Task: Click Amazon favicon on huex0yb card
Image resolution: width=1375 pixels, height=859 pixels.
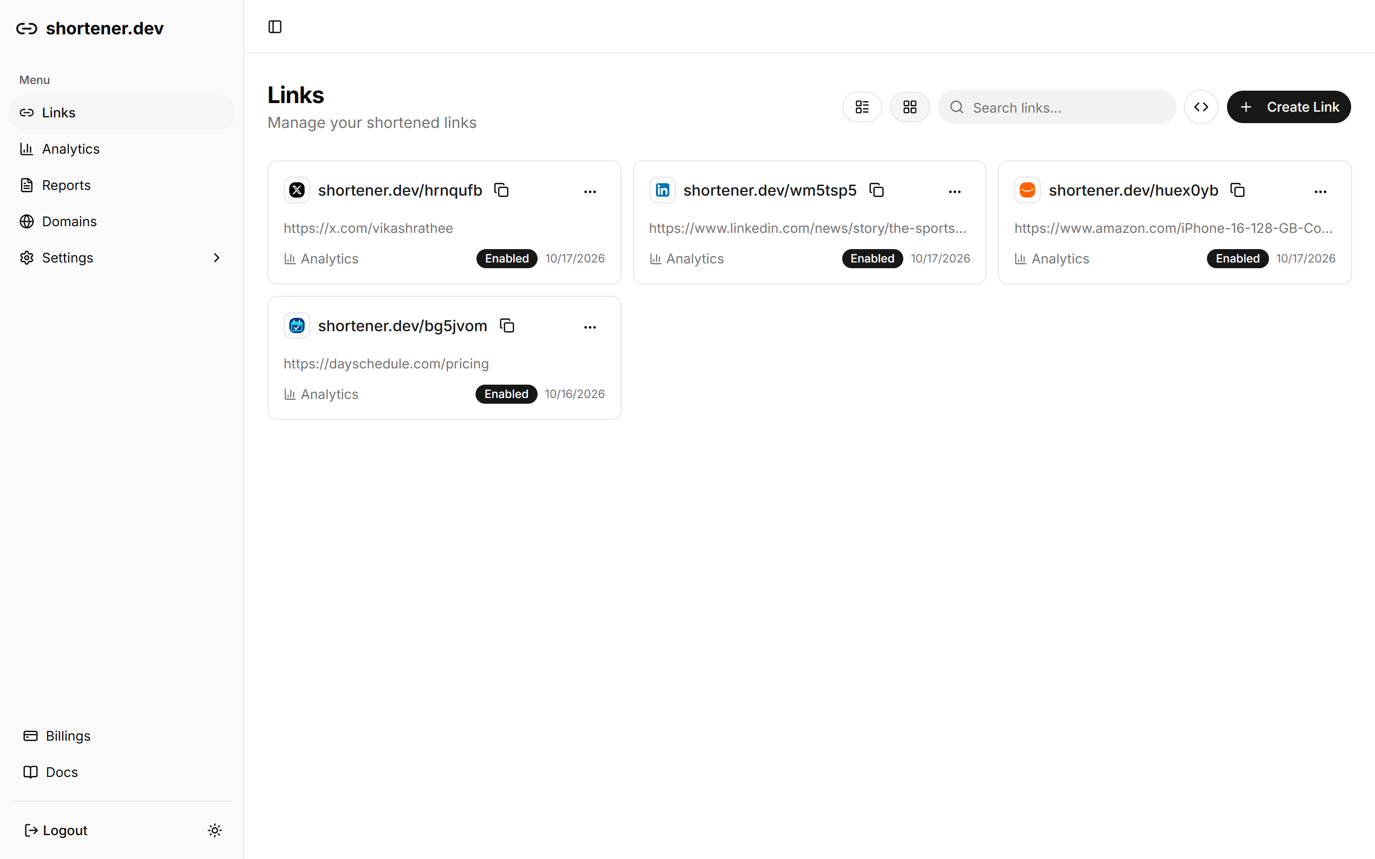Action: (1027, 190)
